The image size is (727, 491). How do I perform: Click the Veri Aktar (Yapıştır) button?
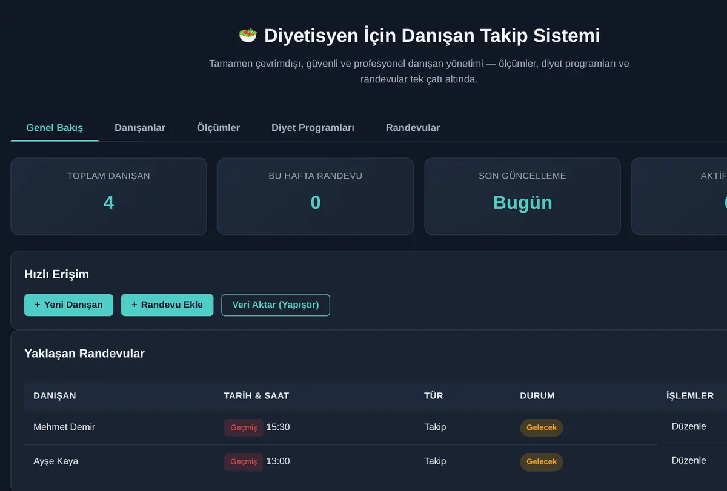pyautogui.click(x=276, y=305)
